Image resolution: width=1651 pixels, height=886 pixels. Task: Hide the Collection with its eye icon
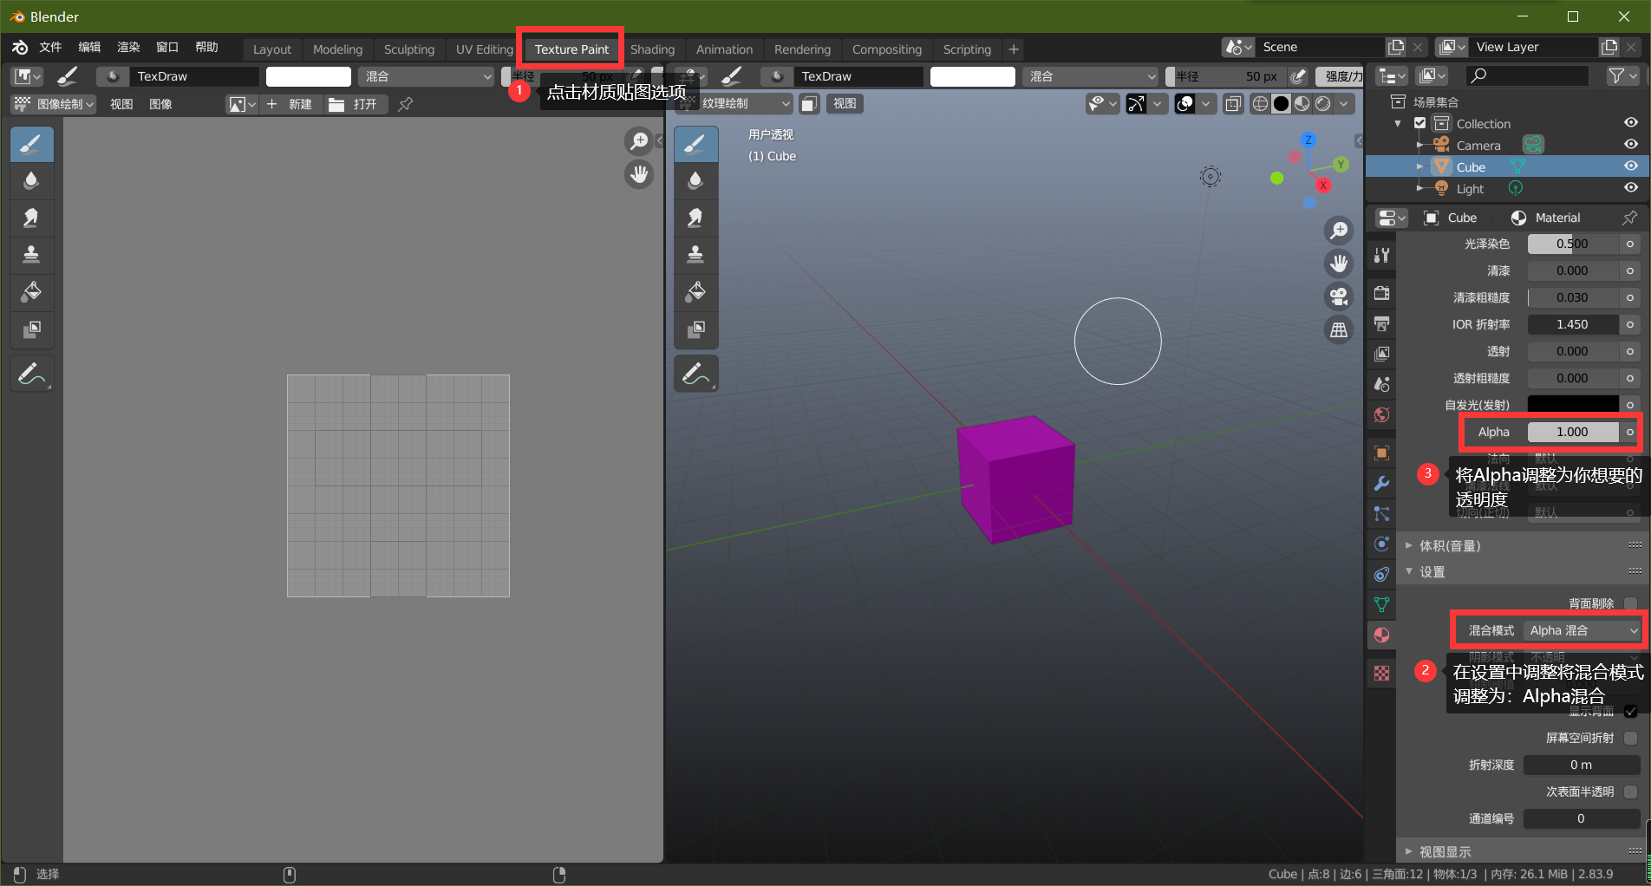[1631, 122]
